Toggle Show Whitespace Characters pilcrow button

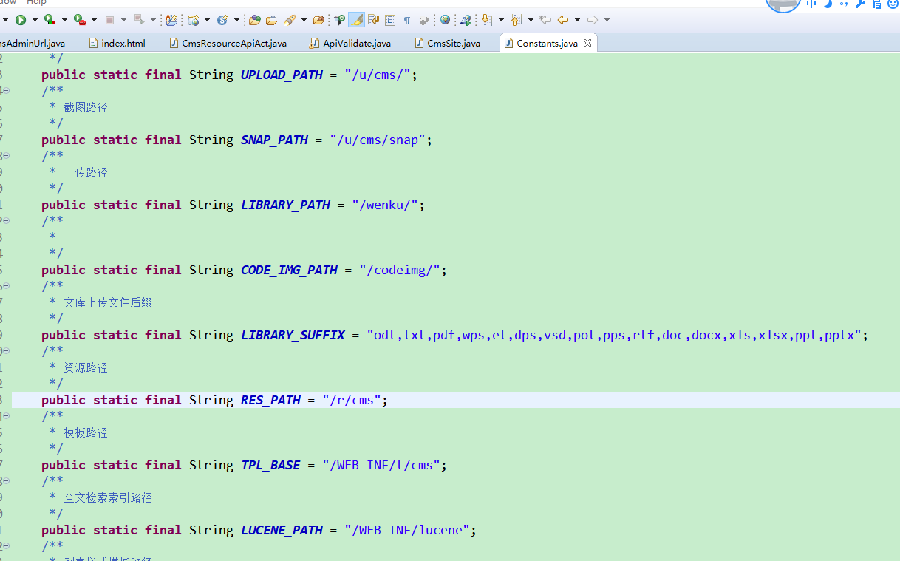point(406,20)
